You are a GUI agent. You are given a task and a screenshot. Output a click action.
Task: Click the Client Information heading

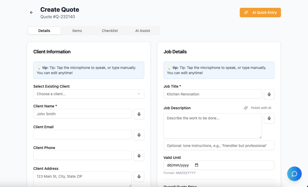pyautogui.click(x=52, y=52)
